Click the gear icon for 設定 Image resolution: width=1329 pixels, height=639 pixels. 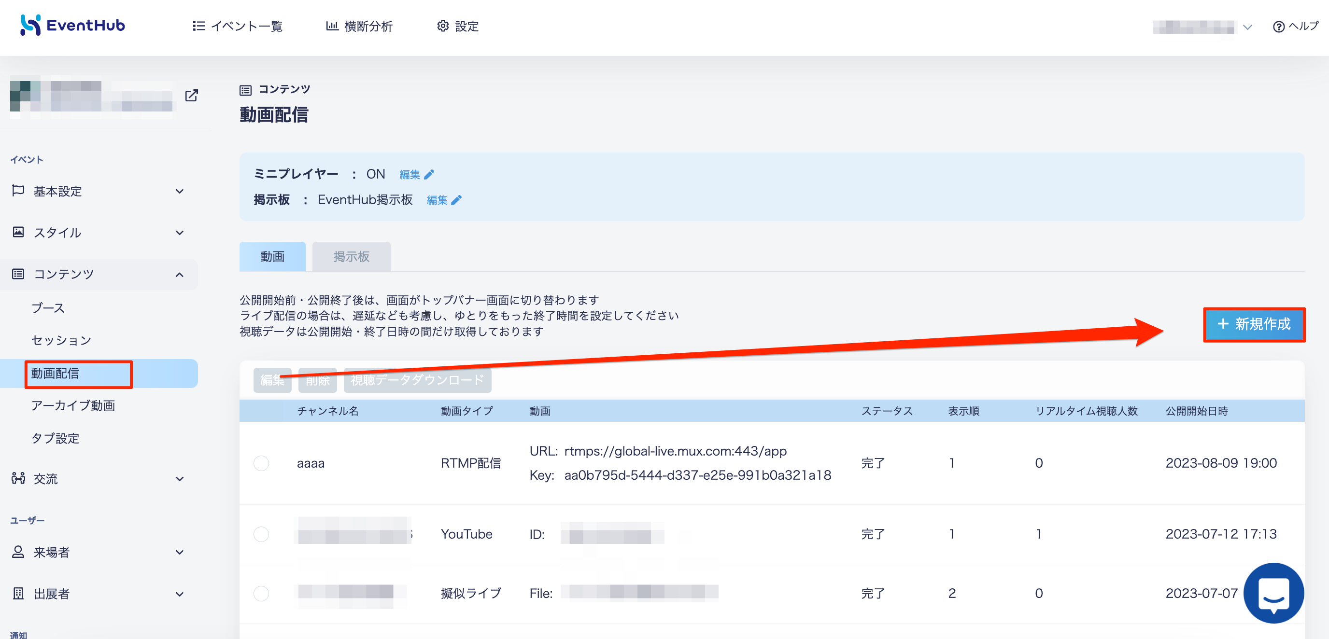click(x=443, y=26)
